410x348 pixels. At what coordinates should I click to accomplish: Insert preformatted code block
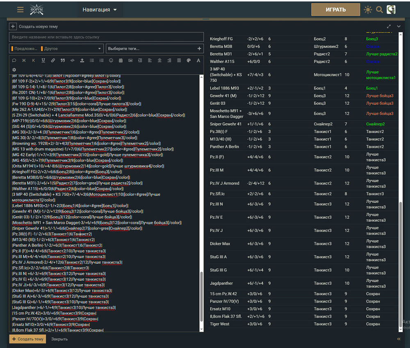pyautogui.click(x=73, y=61)
